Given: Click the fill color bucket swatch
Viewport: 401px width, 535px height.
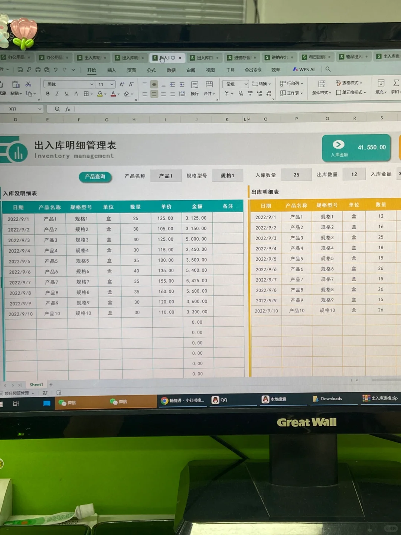Looking at the screenshot, I should coord(100,94).
